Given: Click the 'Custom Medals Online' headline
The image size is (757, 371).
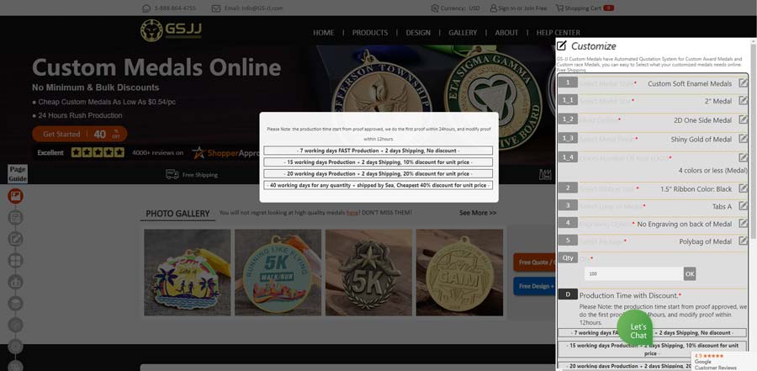Looking at the screenshot, I should 156,67.
